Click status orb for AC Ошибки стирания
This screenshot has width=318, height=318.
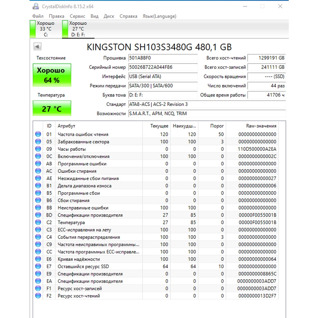coord(38,171)
